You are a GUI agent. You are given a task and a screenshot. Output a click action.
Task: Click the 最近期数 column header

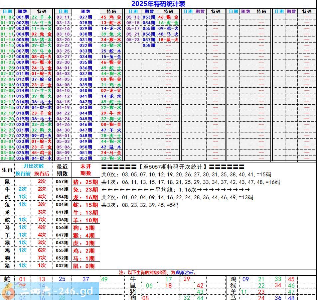pos(62,170)
